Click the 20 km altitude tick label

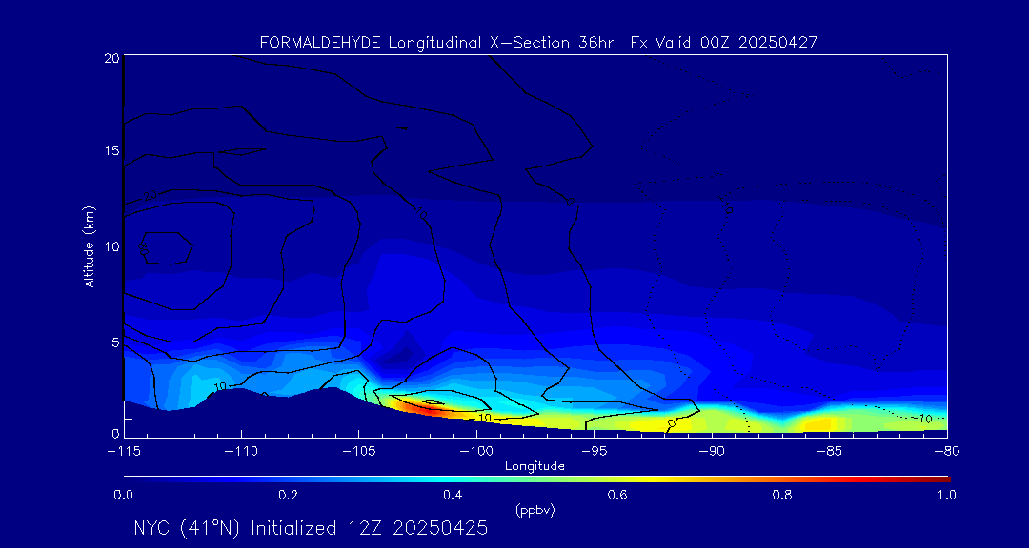point(110,58)
